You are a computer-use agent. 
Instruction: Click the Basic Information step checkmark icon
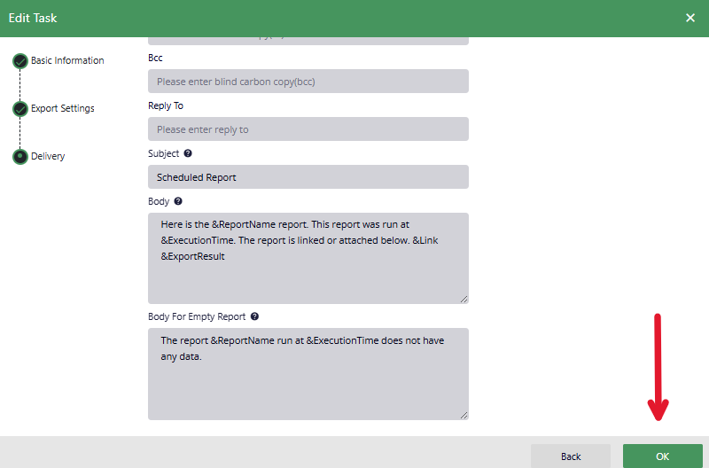(x=19, y=61)
